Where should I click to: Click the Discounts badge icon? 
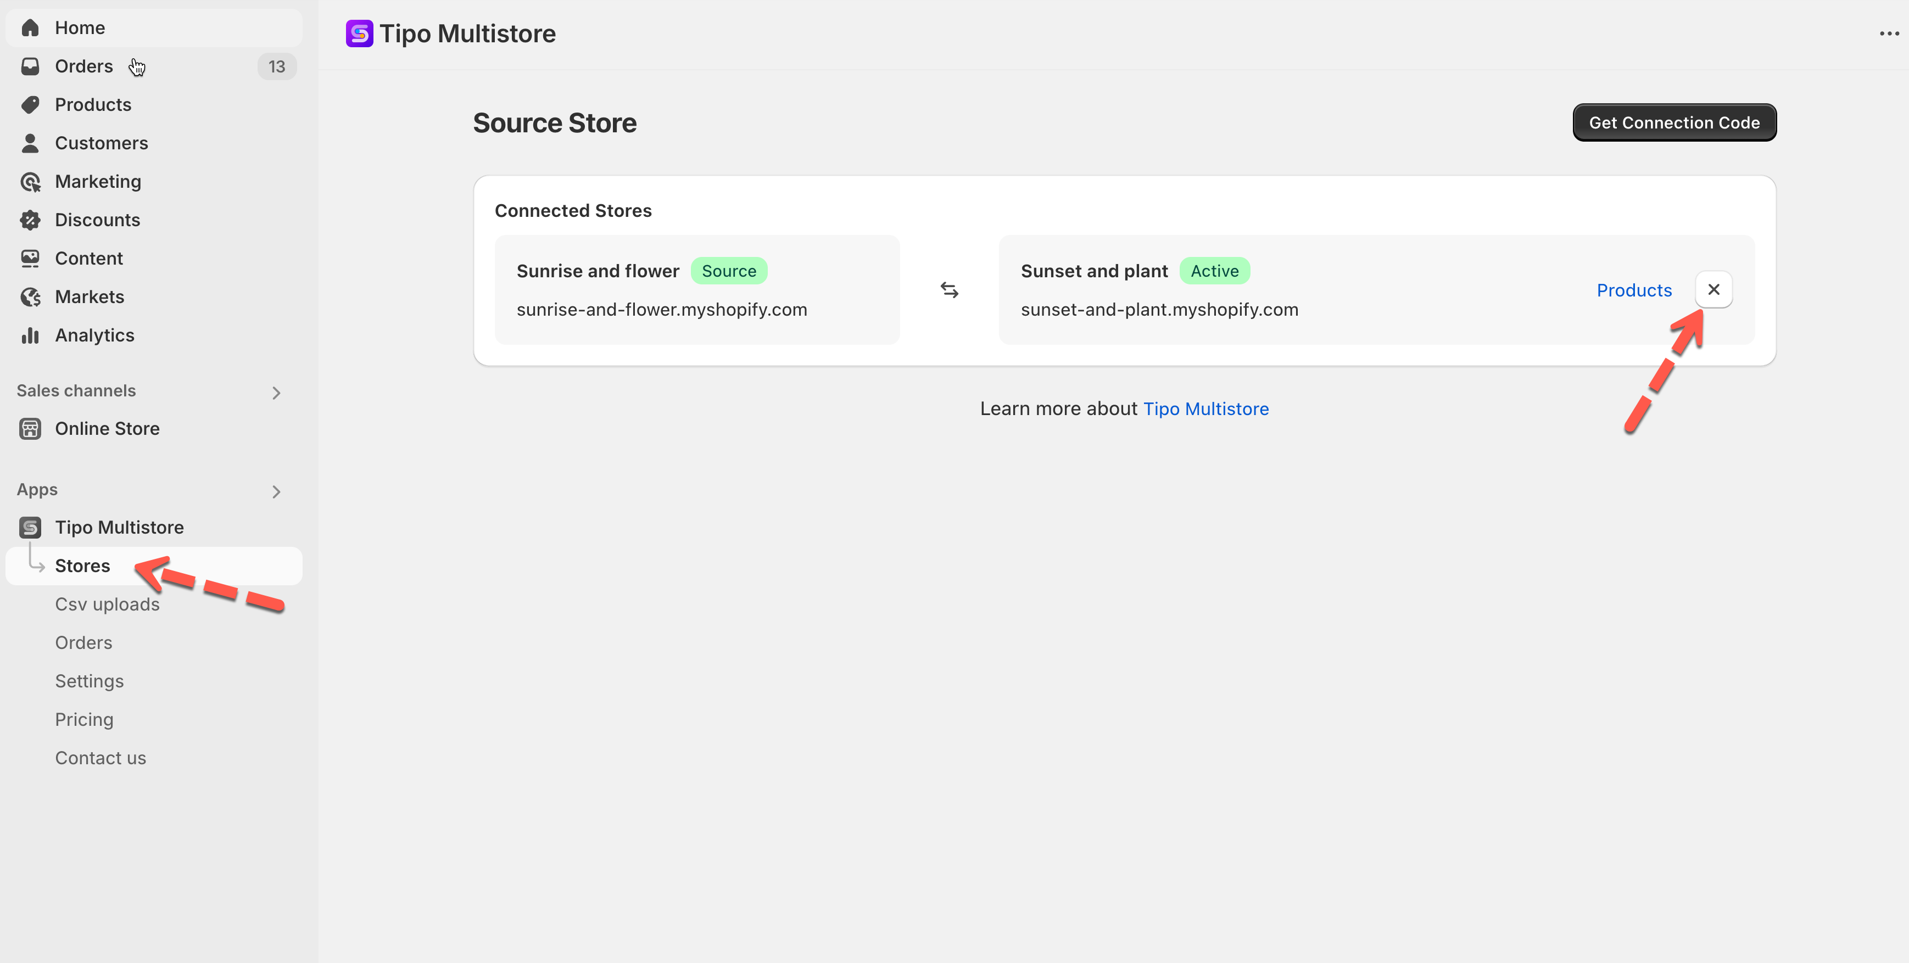pyautogui.click(x=30, y=220)
